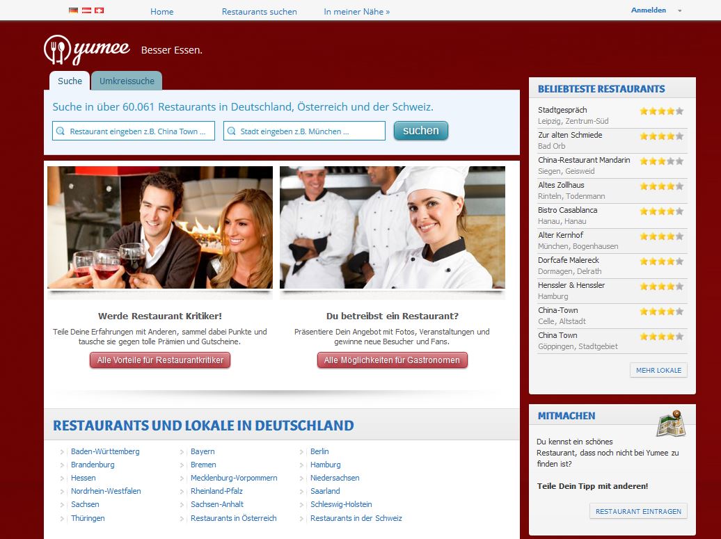Click the star rating for Stadtgespräch

(661, 111)
